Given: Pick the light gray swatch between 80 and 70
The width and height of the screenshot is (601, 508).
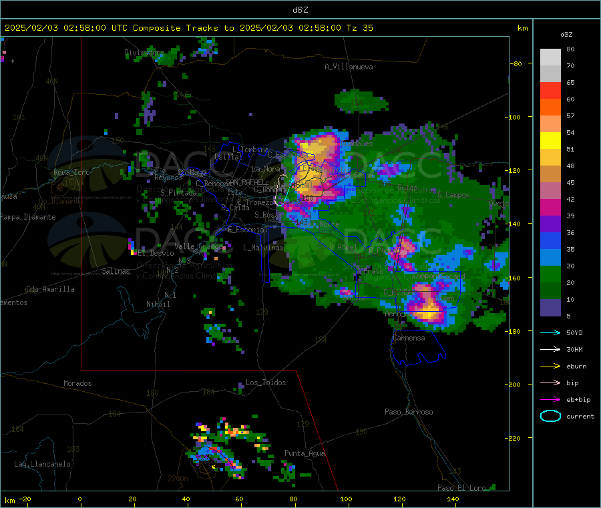Looking at the screenshot, I should [x=550, y=57].
